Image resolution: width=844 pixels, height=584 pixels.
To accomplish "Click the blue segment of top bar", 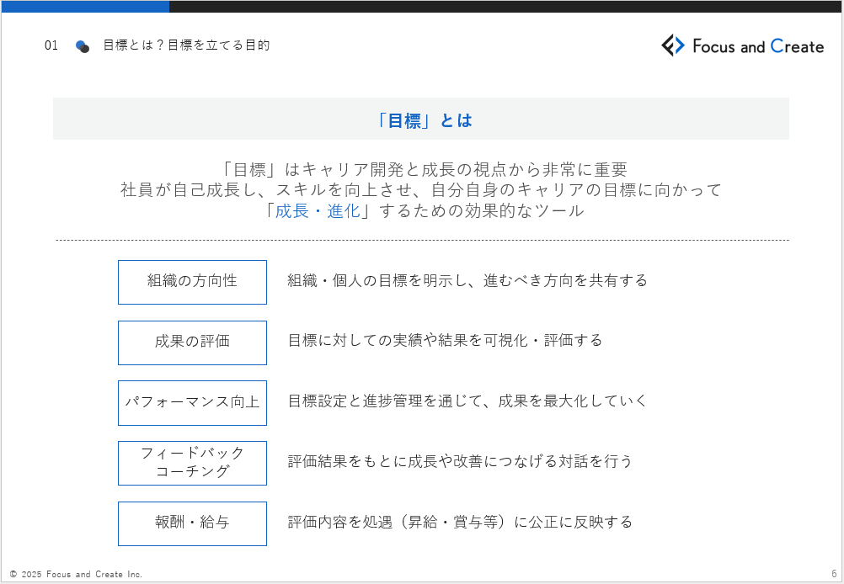I will (x=84, y=6).
